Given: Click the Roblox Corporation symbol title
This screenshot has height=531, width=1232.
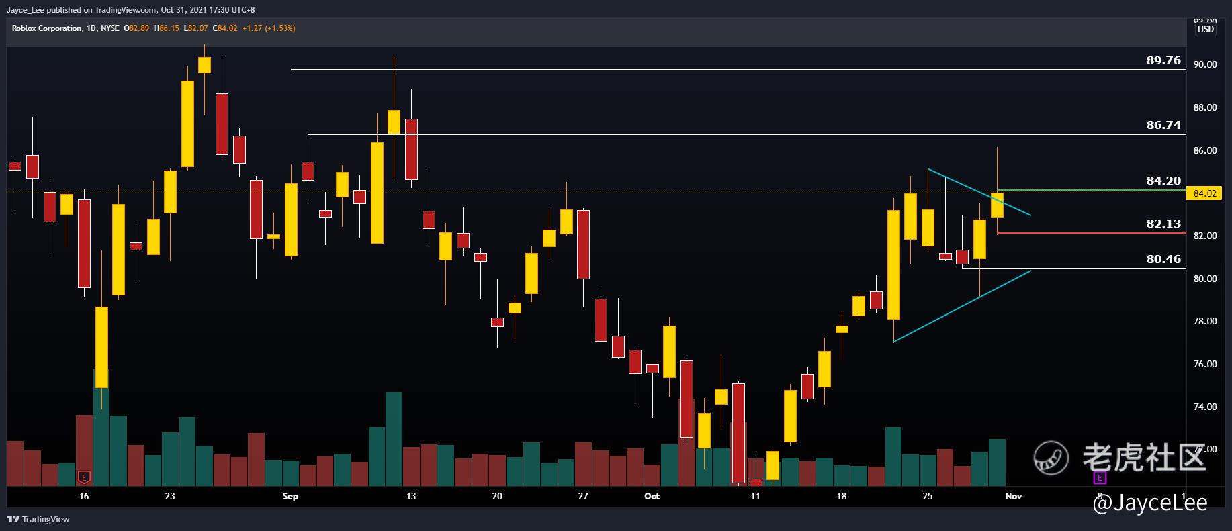Looking at the screenshot, I should (47, 28).
